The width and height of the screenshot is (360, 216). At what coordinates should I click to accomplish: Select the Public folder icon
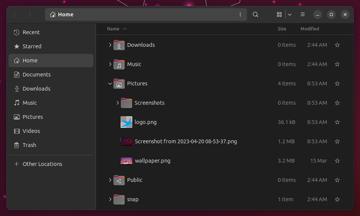pos(119,180)
